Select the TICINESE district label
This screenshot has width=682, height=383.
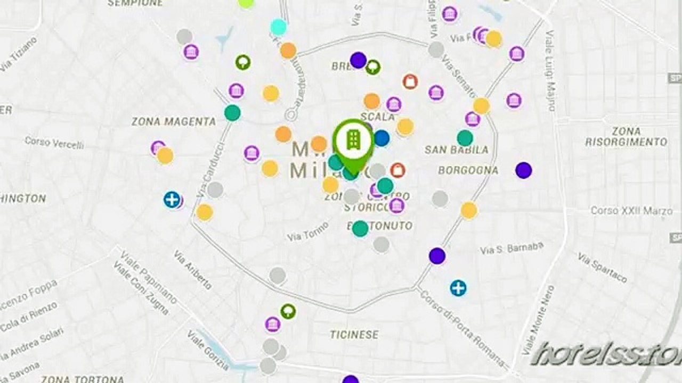354,335
